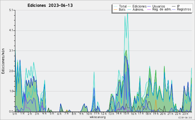
Task: Click the y-axis value 4.1
Action: click(11, 30)
